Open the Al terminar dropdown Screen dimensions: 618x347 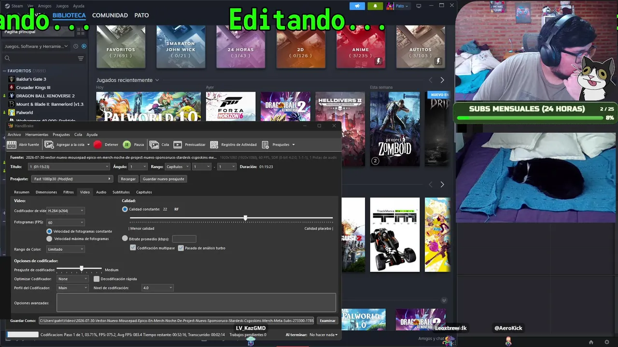point(323,334)
